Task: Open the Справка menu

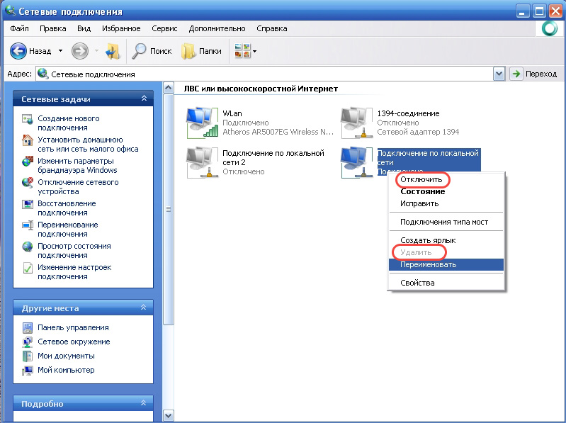Action: pos(272,28)
